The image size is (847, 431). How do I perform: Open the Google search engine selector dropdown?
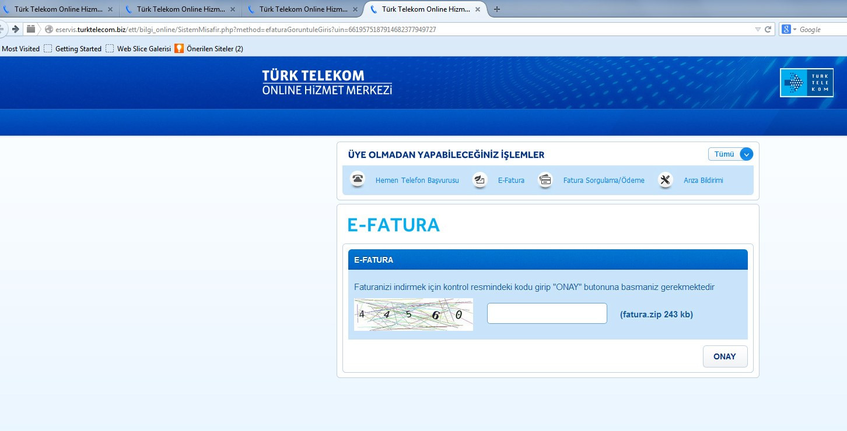(789, 29)
